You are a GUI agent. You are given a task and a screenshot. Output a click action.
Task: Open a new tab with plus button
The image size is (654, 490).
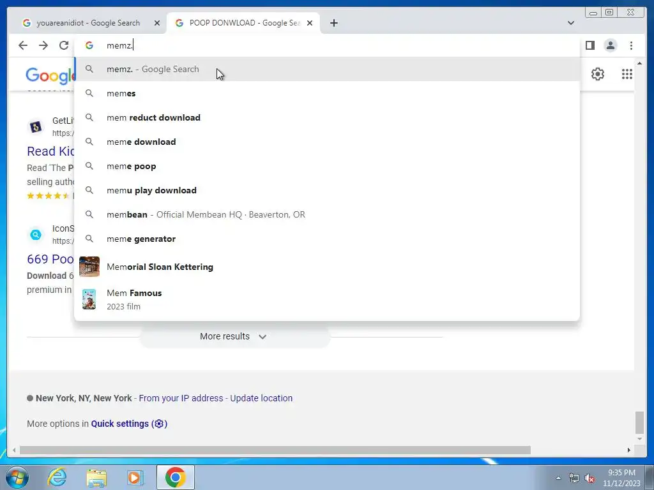tap(333, 24)
